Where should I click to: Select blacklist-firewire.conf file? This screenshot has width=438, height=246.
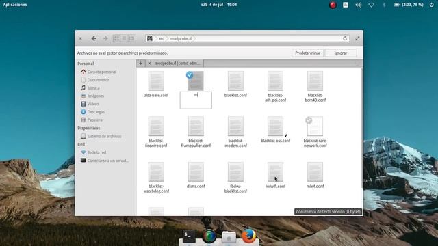[156, 132]
